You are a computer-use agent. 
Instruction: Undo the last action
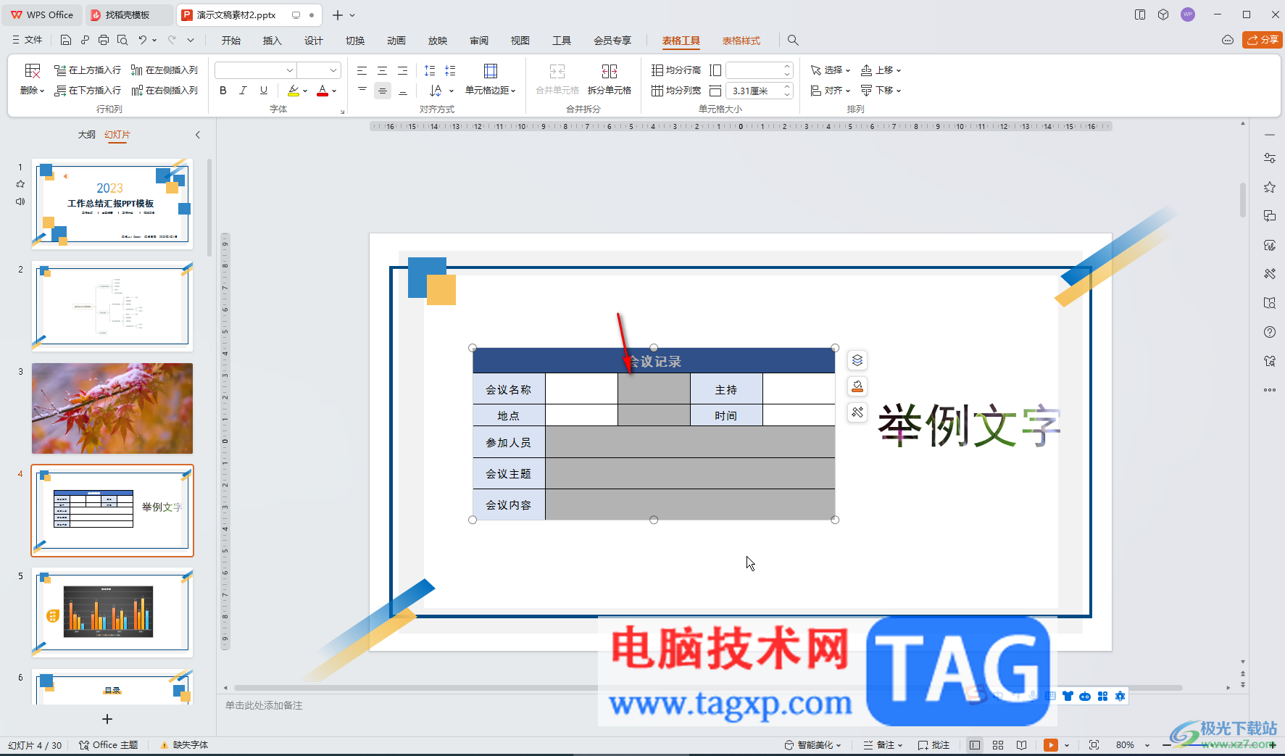click(x=143, y=41)
